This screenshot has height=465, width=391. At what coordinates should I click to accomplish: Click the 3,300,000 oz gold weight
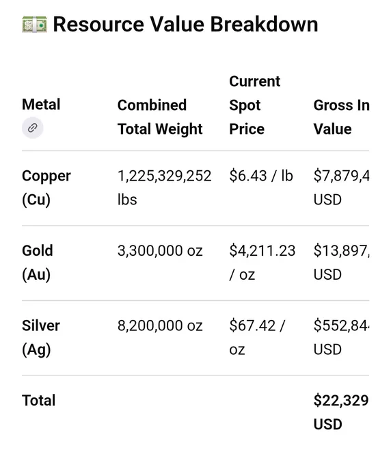pos(160,250)
